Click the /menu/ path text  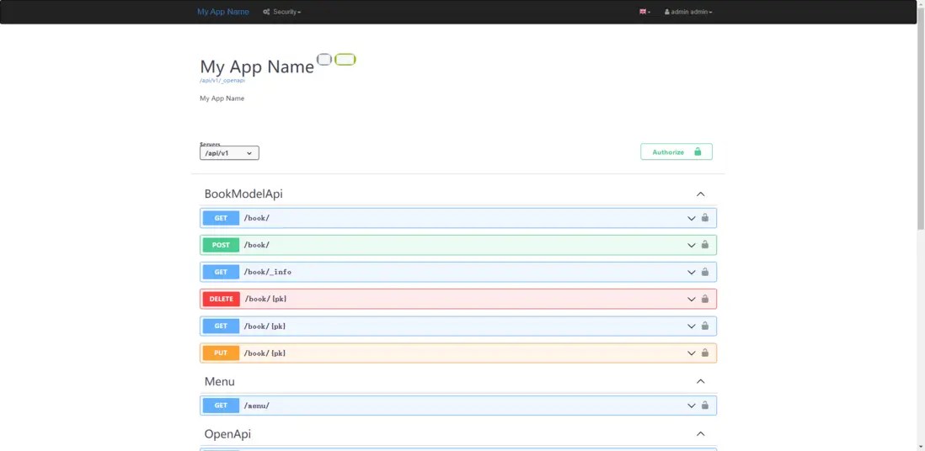(257, 406)
